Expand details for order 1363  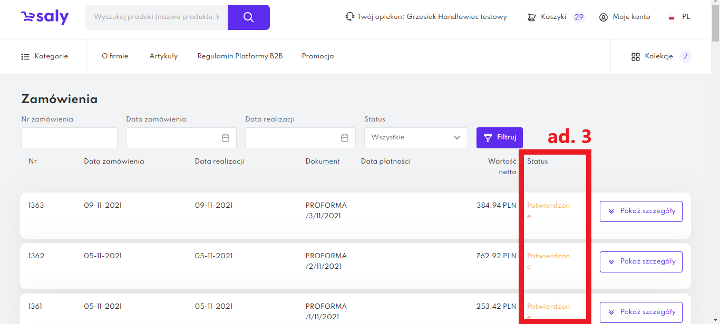pyautogui.click(x=641, y=211)
